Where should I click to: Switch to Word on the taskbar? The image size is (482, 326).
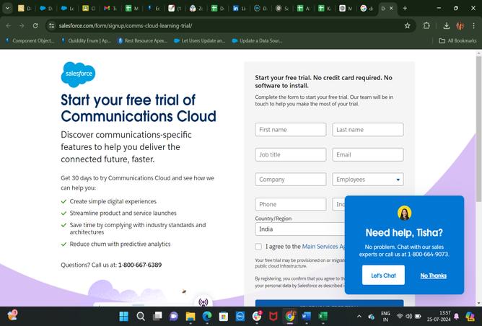[307, 316]
